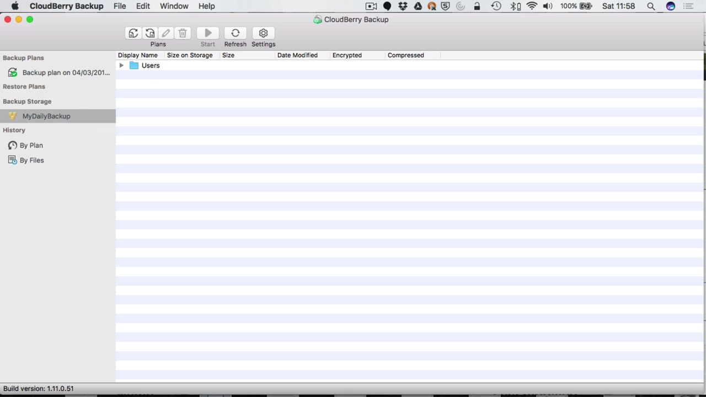Select Backup plan on 04/03/201... in the sidebar
Screen dimensions: 706x397
click(x=58, y=73)
